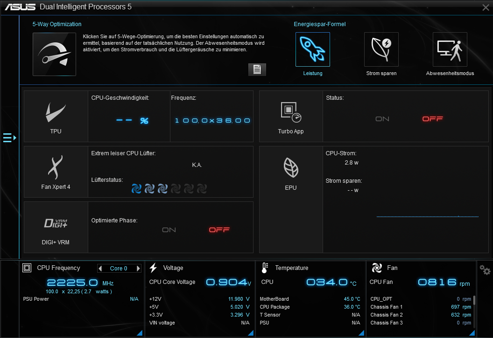493x338 pixels.
Task: Go to next core with right arrow
Action: [x=138, y=269]
